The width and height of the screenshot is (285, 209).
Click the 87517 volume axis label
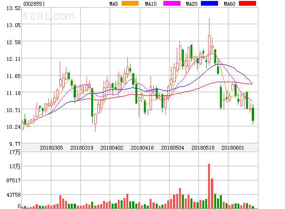14,180
